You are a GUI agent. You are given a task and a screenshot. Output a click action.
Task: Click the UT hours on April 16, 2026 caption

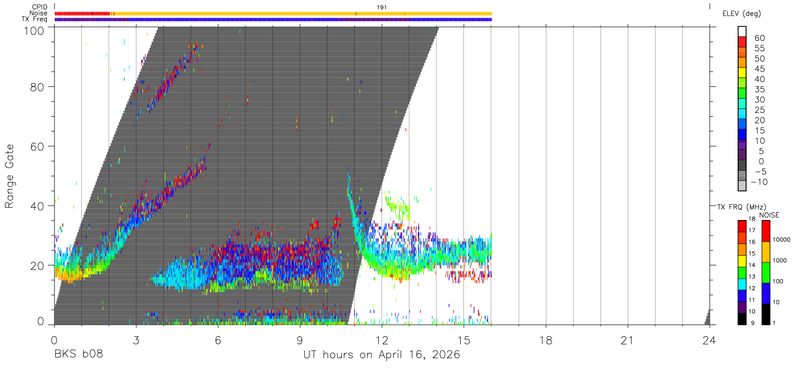(381, 355)
